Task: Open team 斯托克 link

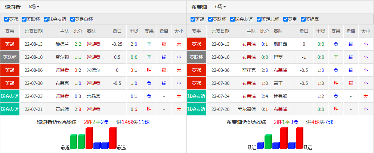Action: pyautogui.click(x=249, y=70)
